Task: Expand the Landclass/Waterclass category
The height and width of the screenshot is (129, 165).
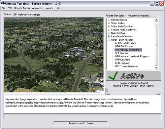Action: point(109,36)
